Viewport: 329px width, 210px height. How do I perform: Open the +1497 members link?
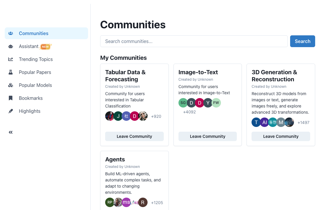coord(303,122)
